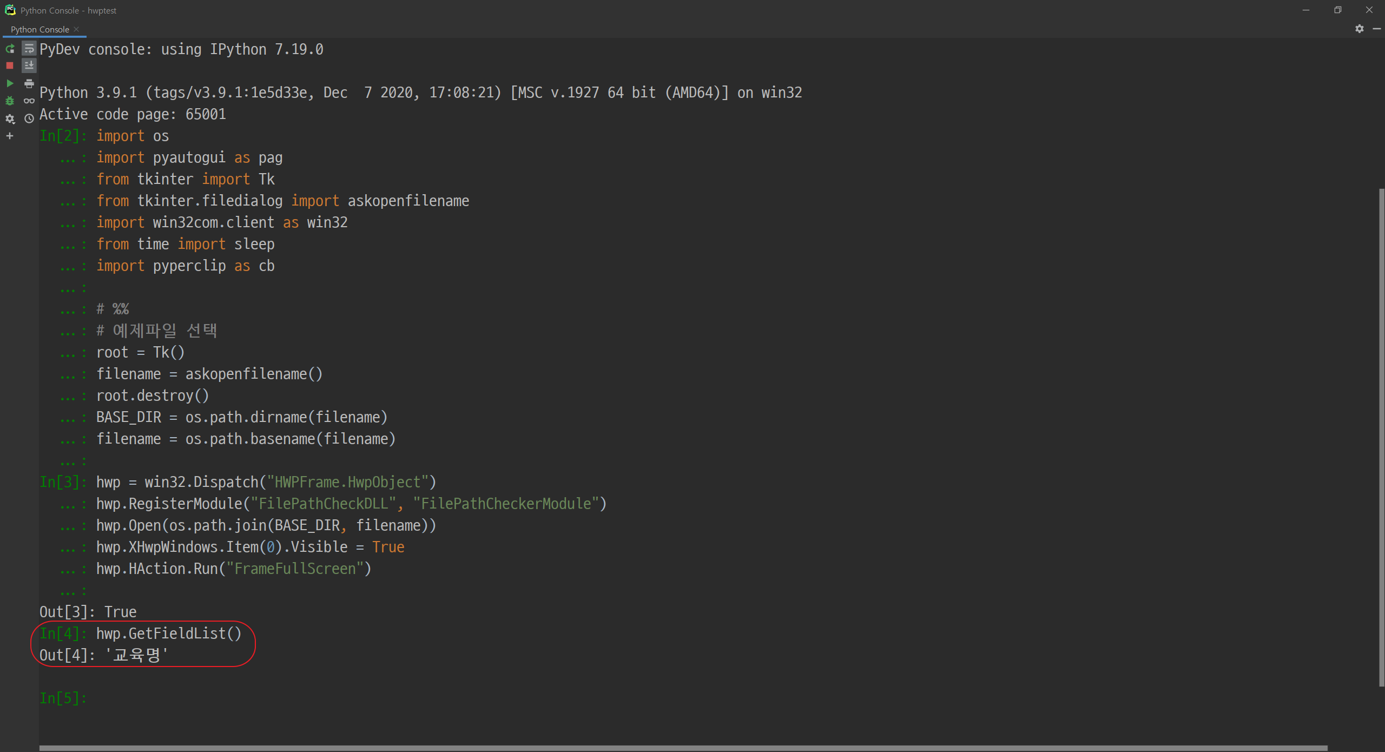
Task: Toggle Scroll to End of output
Action: (x=29, y=65)
